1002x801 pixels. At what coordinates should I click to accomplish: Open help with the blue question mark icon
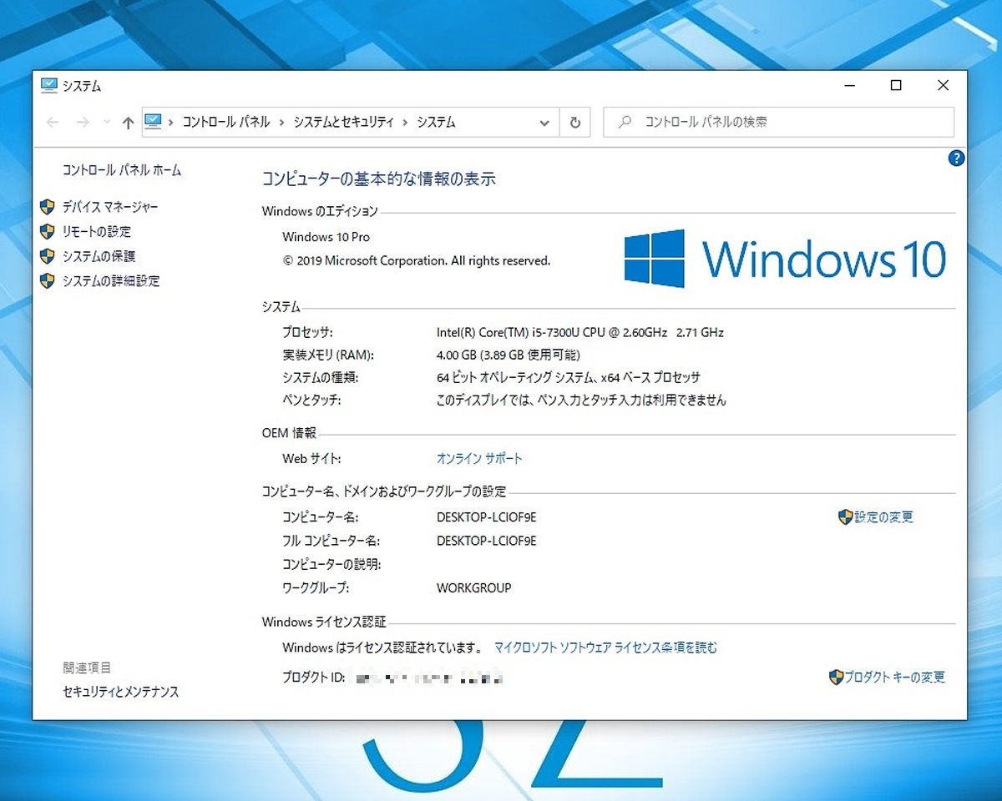(x=957, y=159)
